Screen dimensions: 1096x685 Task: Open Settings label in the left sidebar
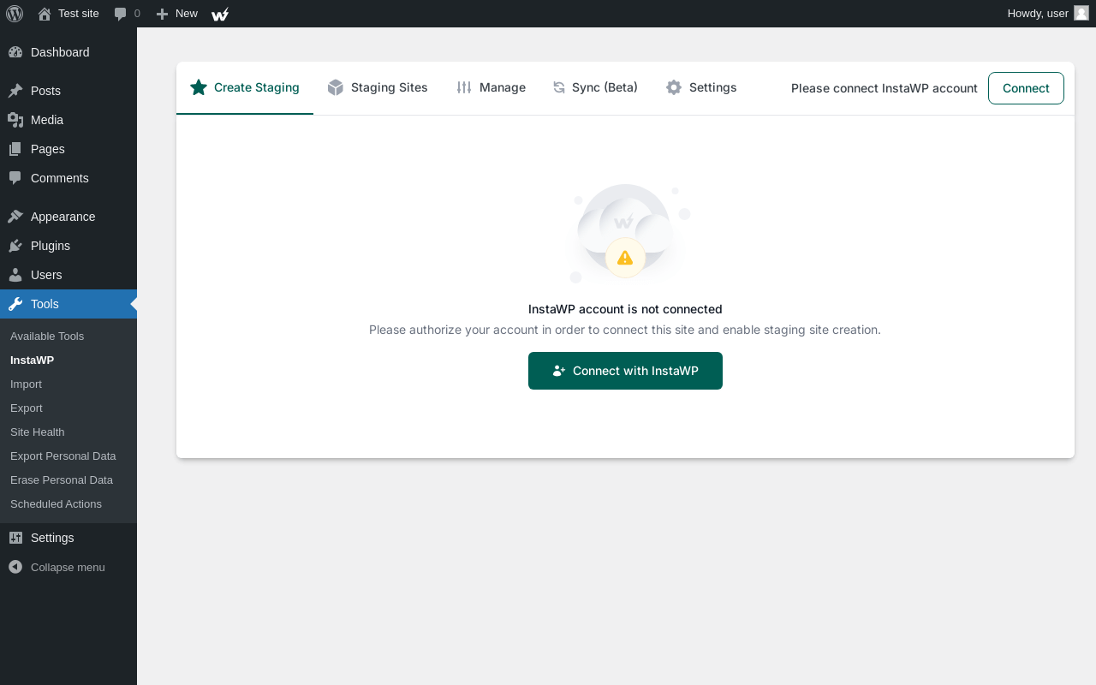tap(52, 538)
